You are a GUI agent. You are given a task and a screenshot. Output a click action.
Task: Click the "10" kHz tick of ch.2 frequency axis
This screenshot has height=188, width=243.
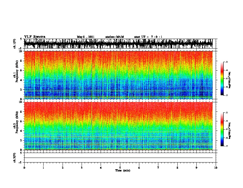click(21, 102)
